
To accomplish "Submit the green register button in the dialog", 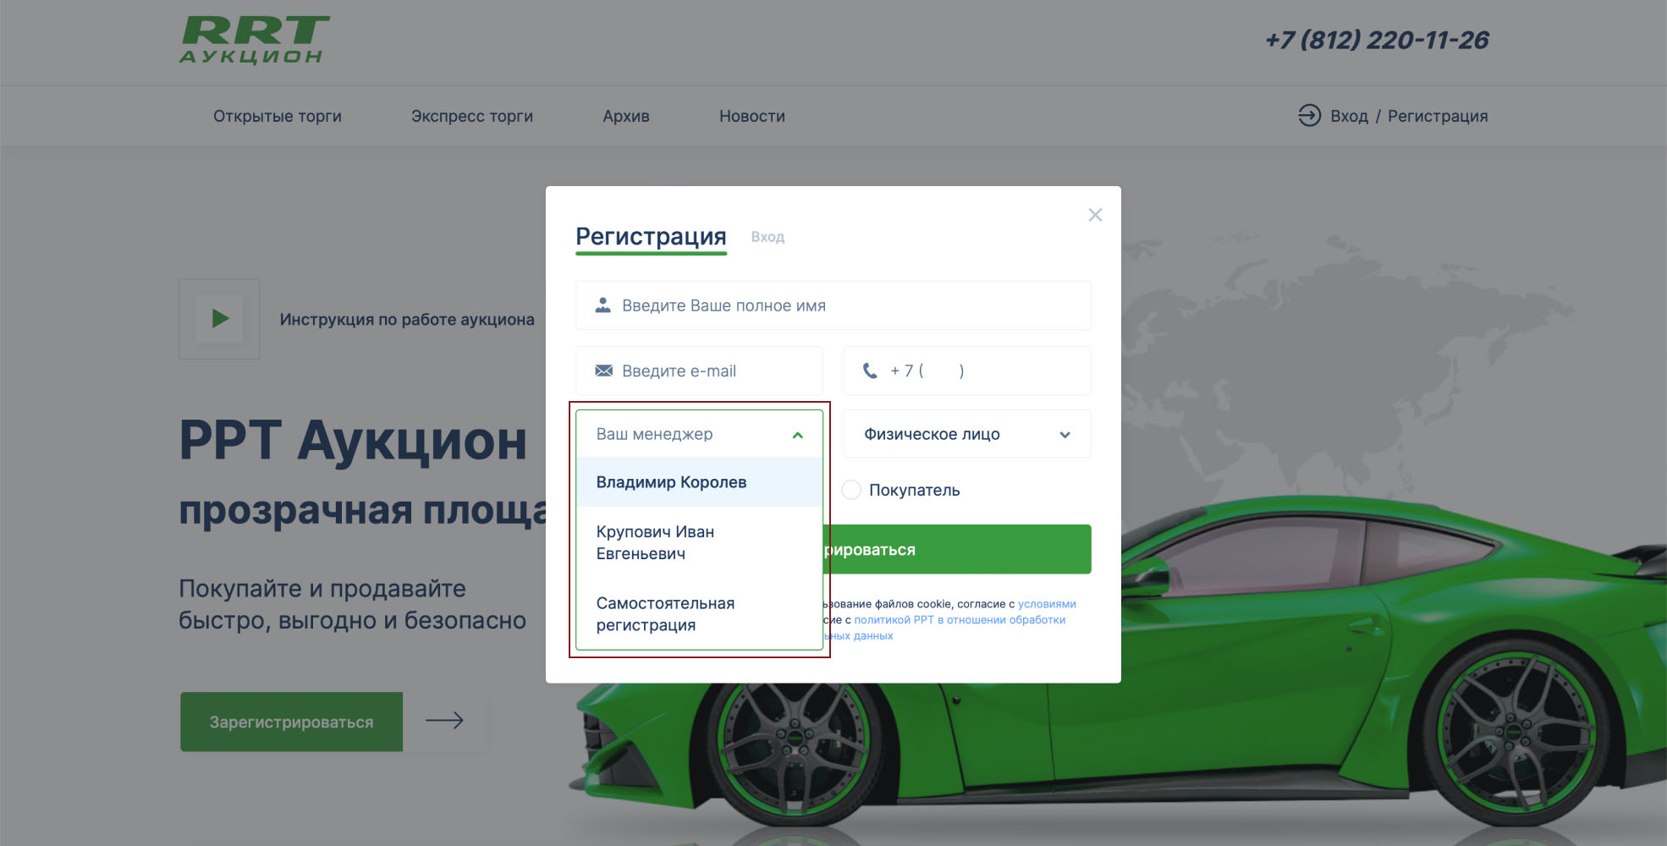I will click(956, 549).
